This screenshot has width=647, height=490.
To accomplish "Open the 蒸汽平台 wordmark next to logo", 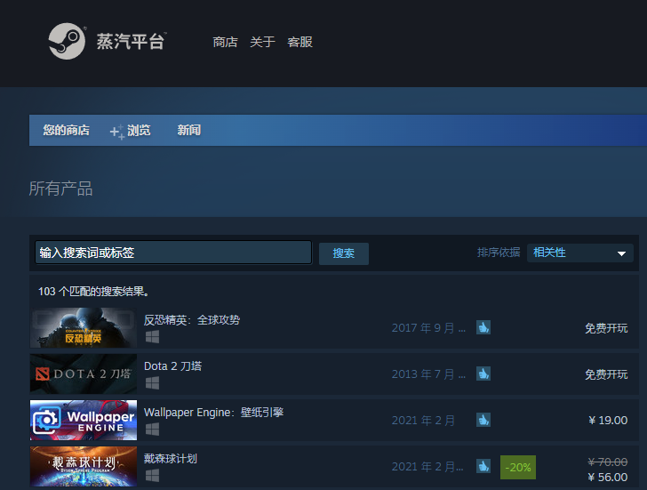I will [x=132, y=41].
